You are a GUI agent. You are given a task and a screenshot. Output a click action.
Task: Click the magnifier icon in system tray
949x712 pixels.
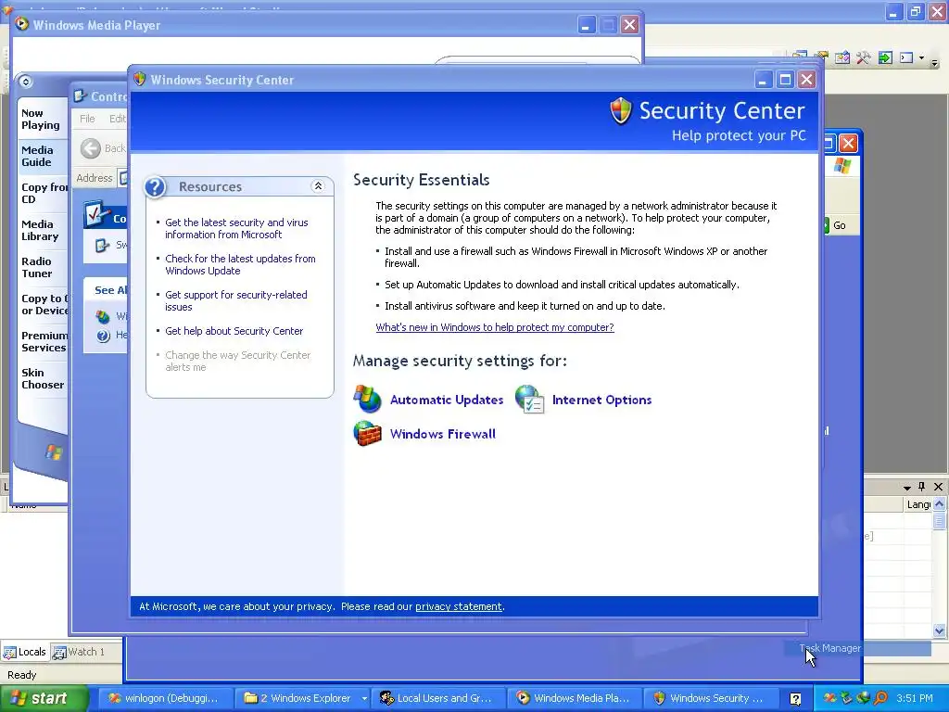[880, 698]
